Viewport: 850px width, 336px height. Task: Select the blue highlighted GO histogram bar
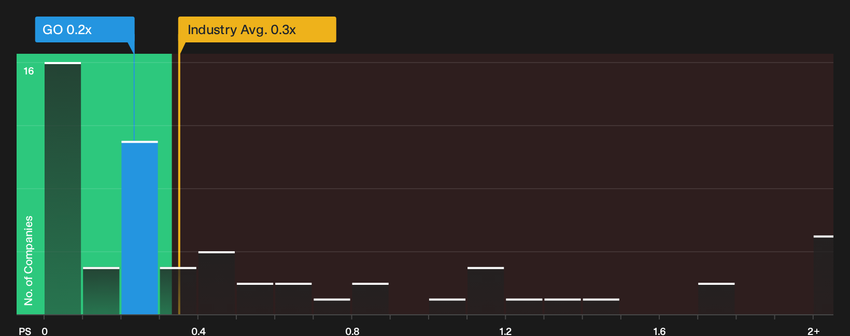click(140, 227)
